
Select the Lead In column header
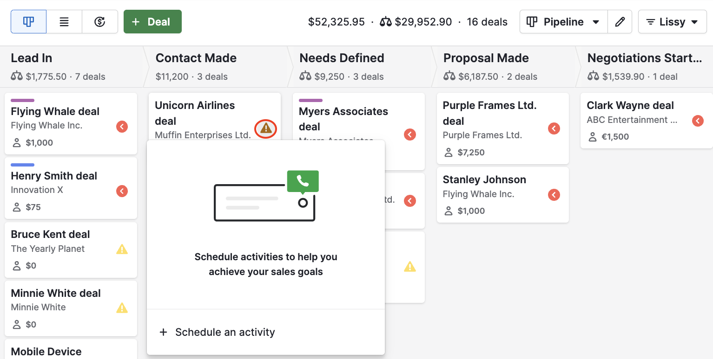point(32,58)
